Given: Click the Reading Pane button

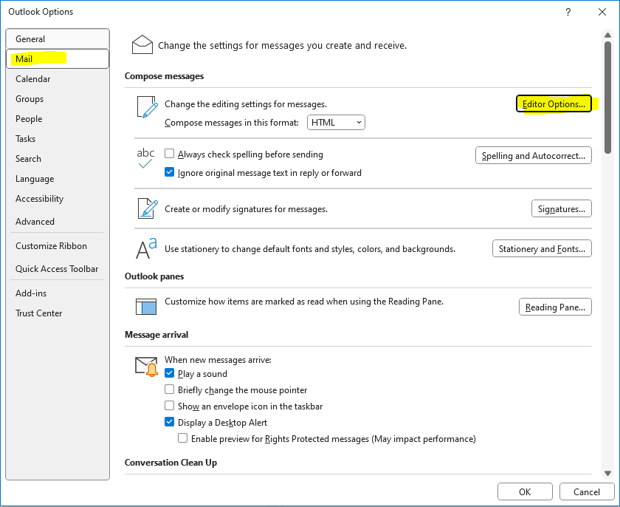Looking at the screenshot, I should click(x=555, y=307).
